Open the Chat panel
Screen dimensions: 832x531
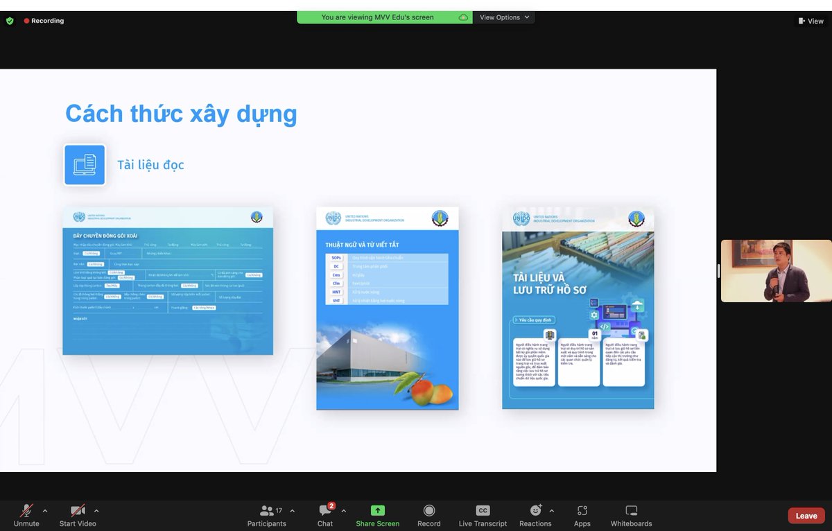325,516
